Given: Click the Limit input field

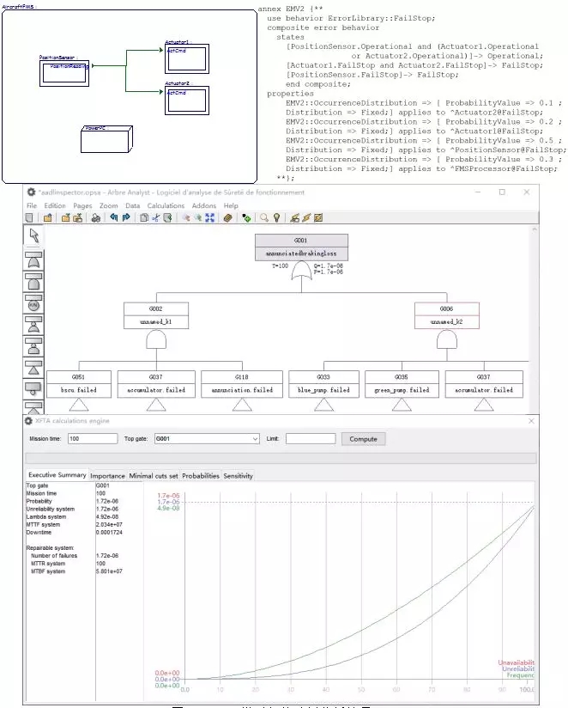Looking at the screenshot, I should point(311,438).
